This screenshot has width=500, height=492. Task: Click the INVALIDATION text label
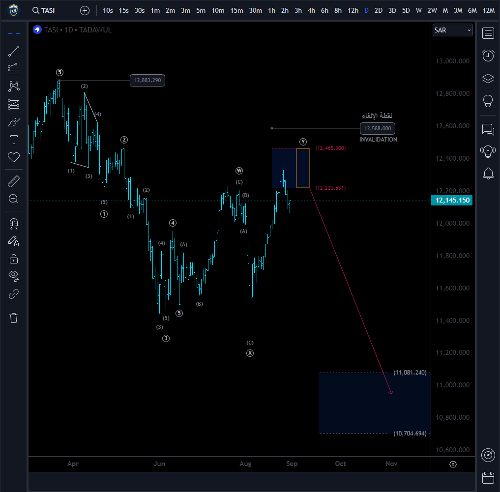point(378,140)
